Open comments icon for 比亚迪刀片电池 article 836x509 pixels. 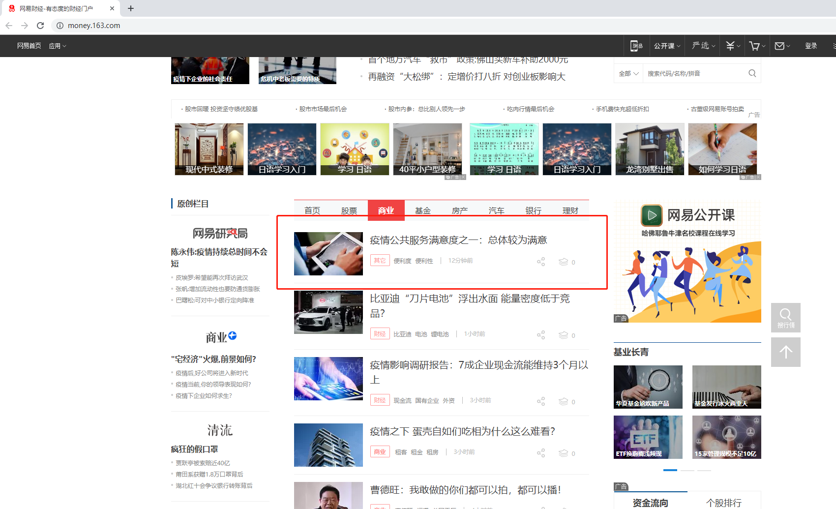pos(564,335)
